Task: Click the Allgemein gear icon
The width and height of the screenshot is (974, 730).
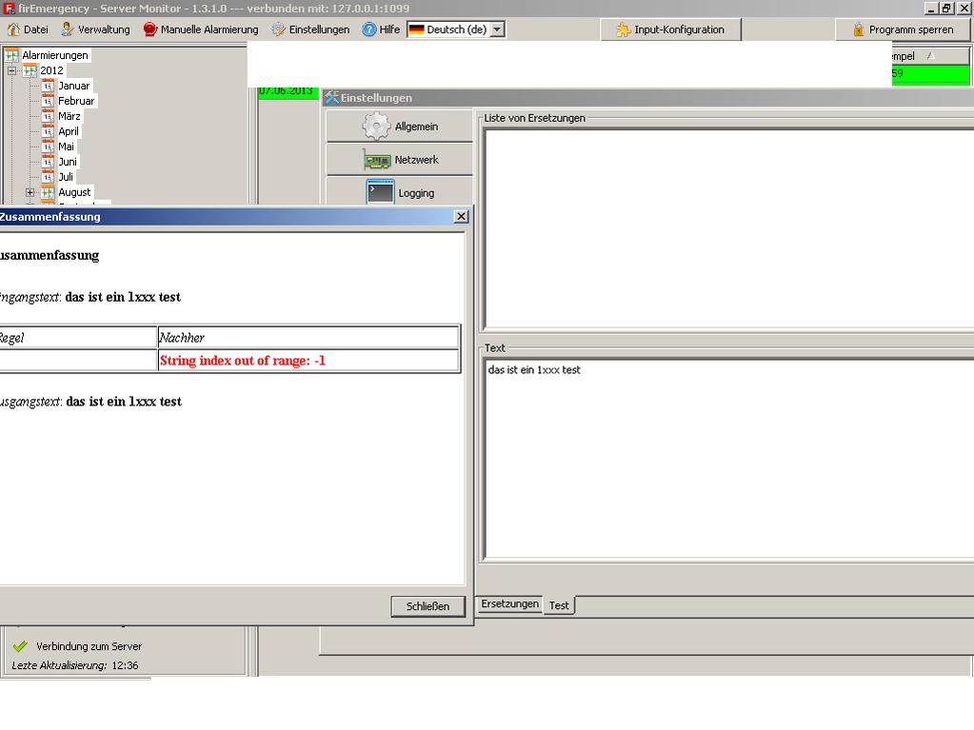Action: click(x=377, y=126)
